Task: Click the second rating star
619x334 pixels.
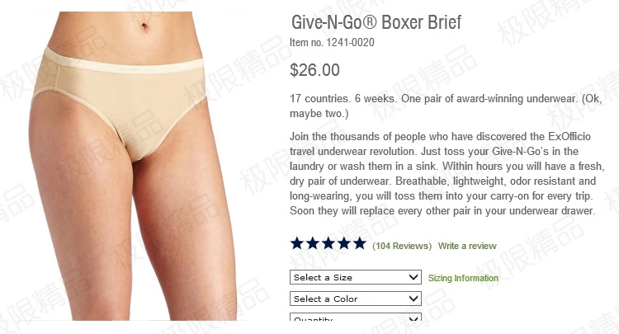Action: click(313, 243)
